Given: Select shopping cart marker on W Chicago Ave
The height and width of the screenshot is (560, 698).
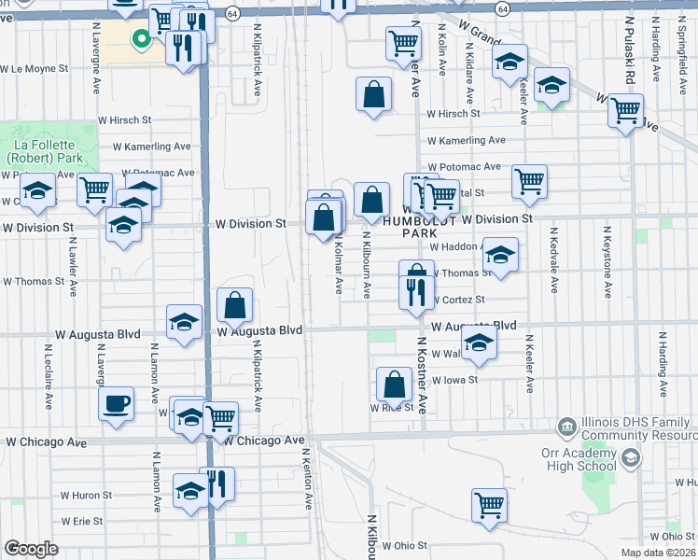Looking at the screenshot, I should tap(221, 422).
